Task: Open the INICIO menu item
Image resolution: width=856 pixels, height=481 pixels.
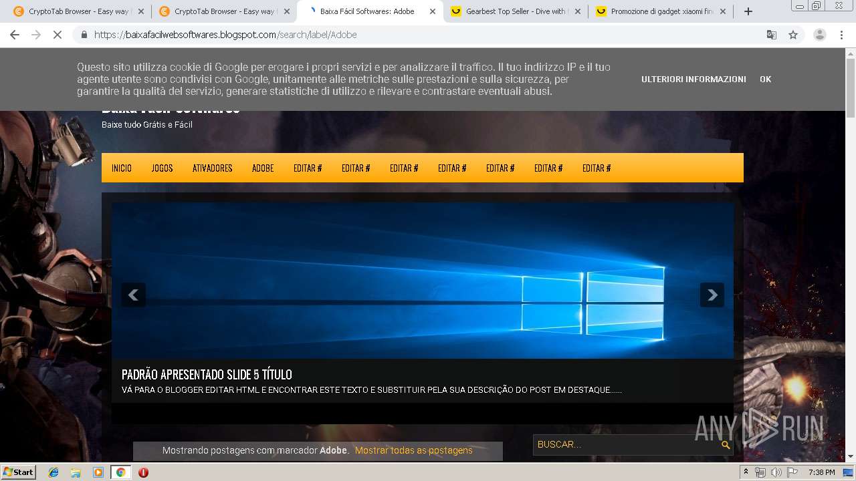Action: pyautogui.click(x=122, y=168)
